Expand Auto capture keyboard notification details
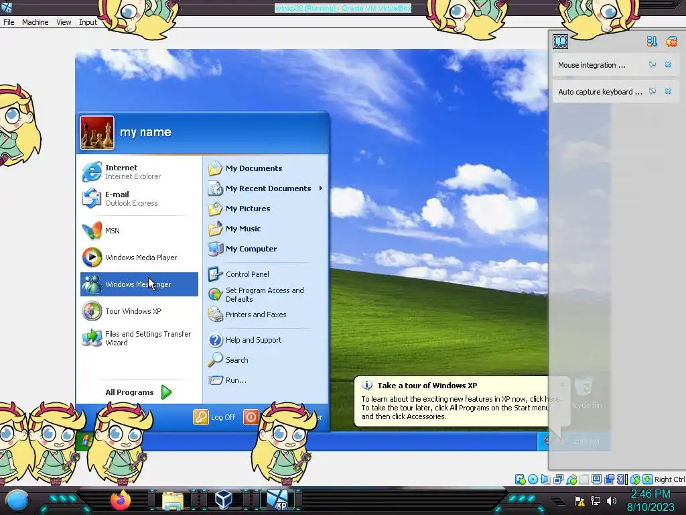The image size is (686, 515). [x=653, y=91]
